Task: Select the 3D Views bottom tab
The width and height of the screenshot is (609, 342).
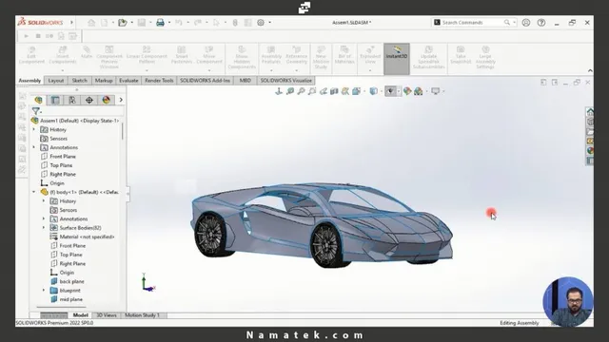Action: (x=107, y=315)
